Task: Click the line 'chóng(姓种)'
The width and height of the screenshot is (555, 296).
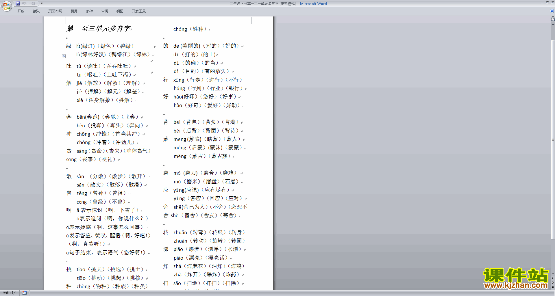Action: [x=190, y=29]
